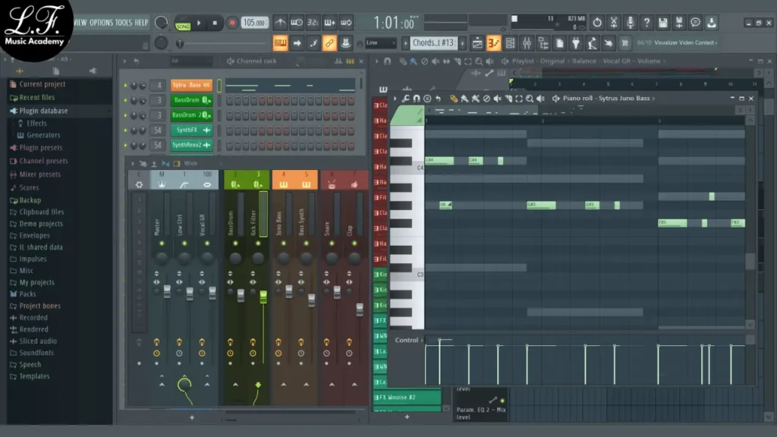Click the tempo field showing 105.000
This screenshot has width=777, height=437.
(254, 24)
